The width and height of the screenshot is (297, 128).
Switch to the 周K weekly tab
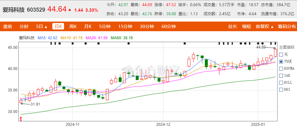73,27
